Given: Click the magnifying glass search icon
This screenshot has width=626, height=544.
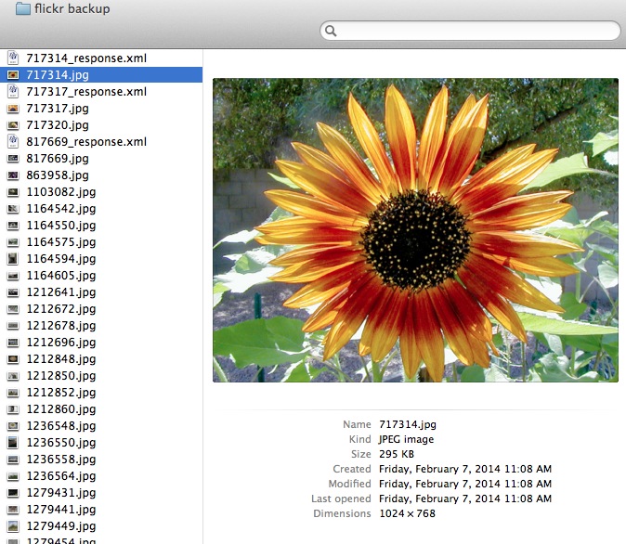Looking at the screenshot, I should tap(331, 31).
